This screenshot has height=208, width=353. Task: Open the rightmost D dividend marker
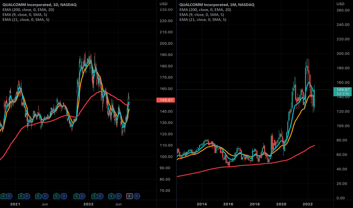137,196
